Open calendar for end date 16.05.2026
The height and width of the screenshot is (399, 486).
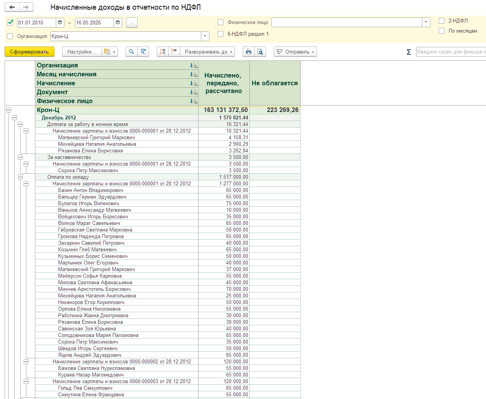pyautogui.click(x=118, y=22)
